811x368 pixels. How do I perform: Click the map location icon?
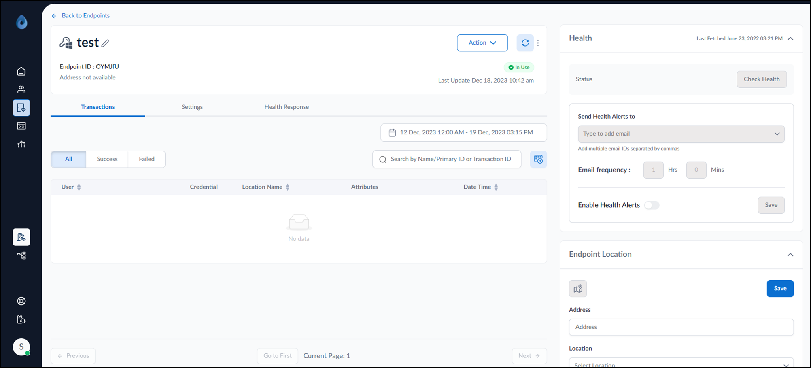coord(578,289)
